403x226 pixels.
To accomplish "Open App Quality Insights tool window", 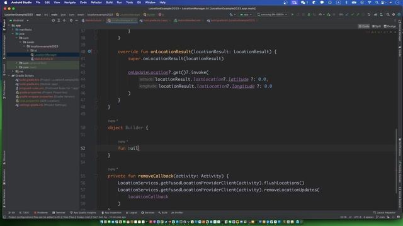I will click(x=82, y=213).
